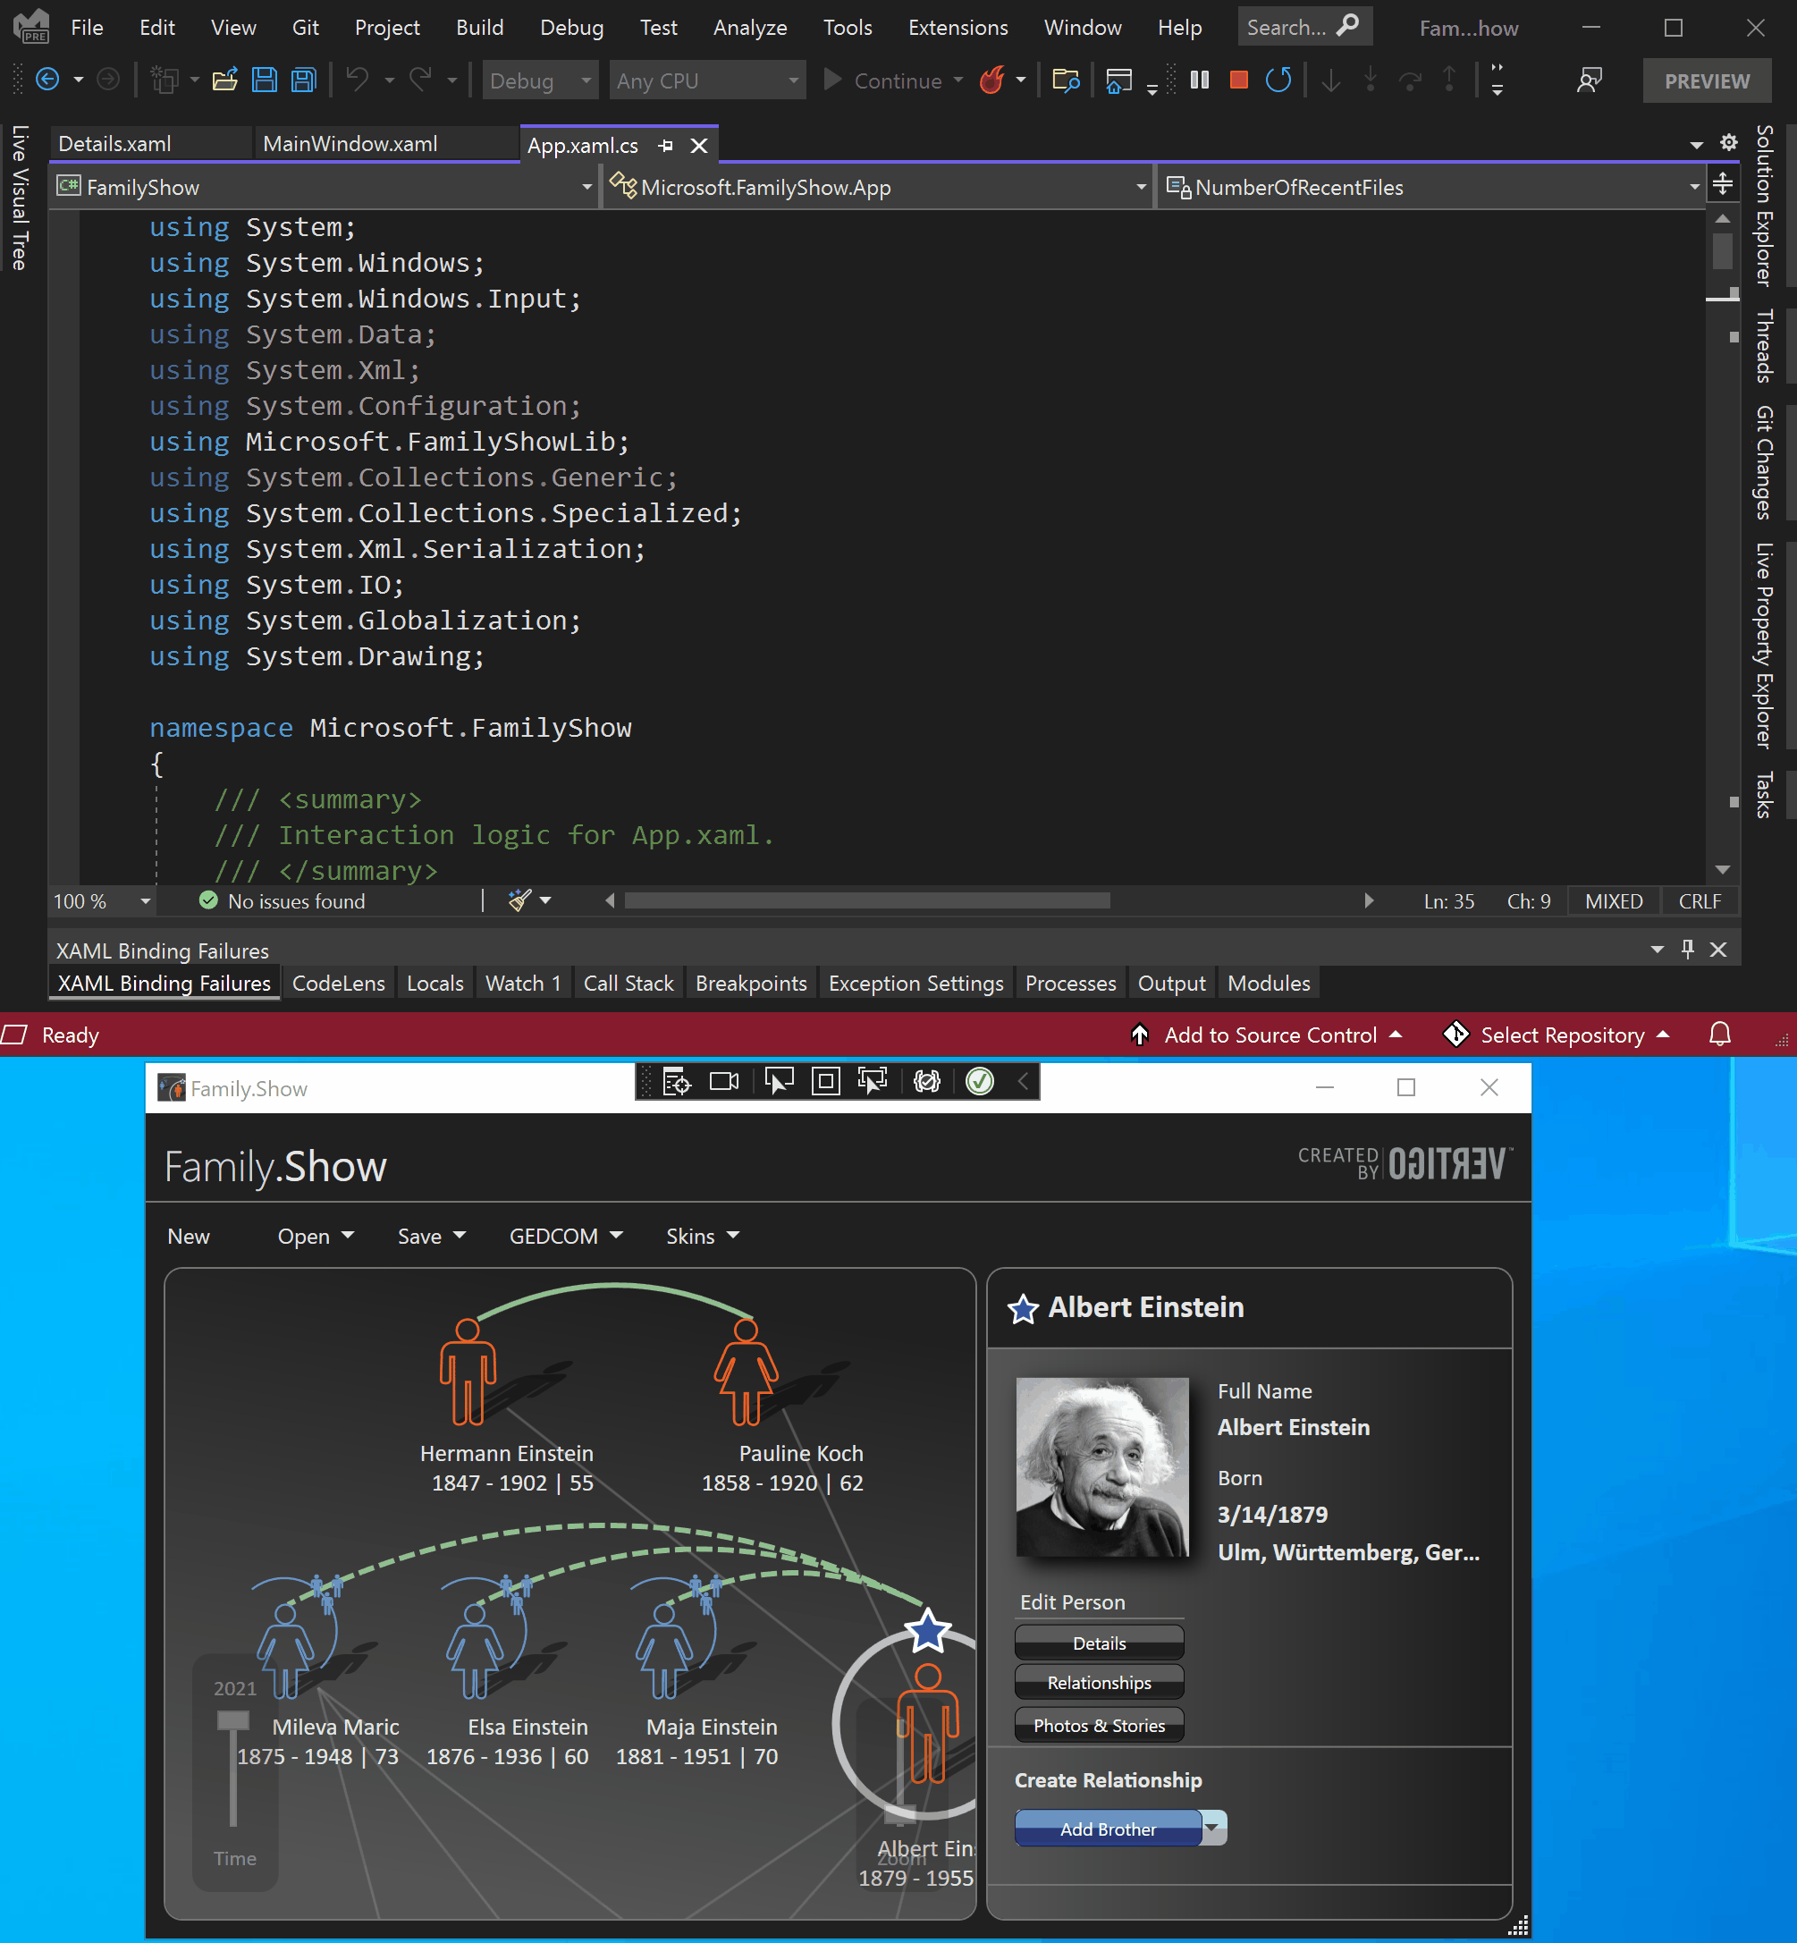Screen dimensions: 1797x1943
Task: Click the Add Brother button
Action: (x=1109, y=1828)
